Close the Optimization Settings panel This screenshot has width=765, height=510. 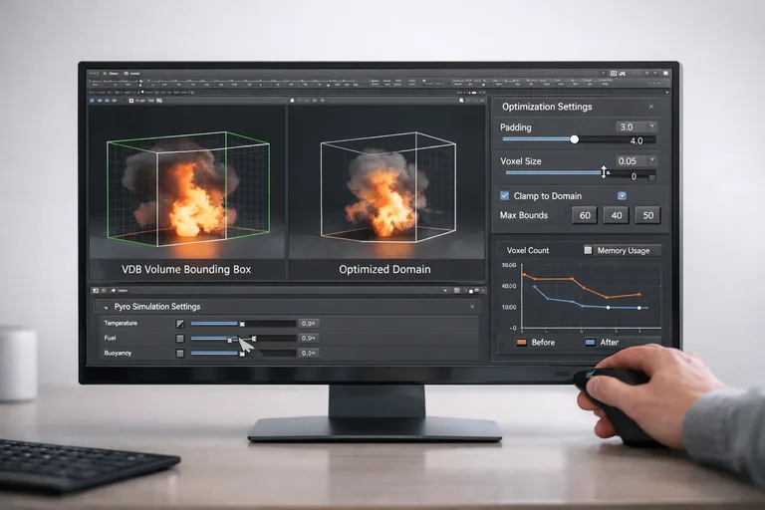(651, 107)
